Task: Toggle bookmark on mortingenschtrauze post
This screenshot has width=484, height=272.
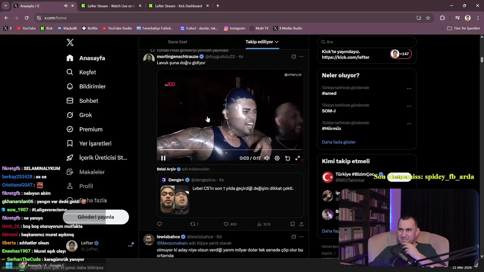Action: [293, 224]
